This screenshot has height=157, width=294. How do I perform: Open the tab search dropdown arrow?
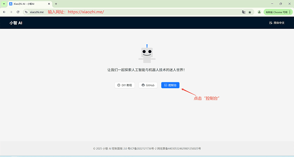click(4, 4)
